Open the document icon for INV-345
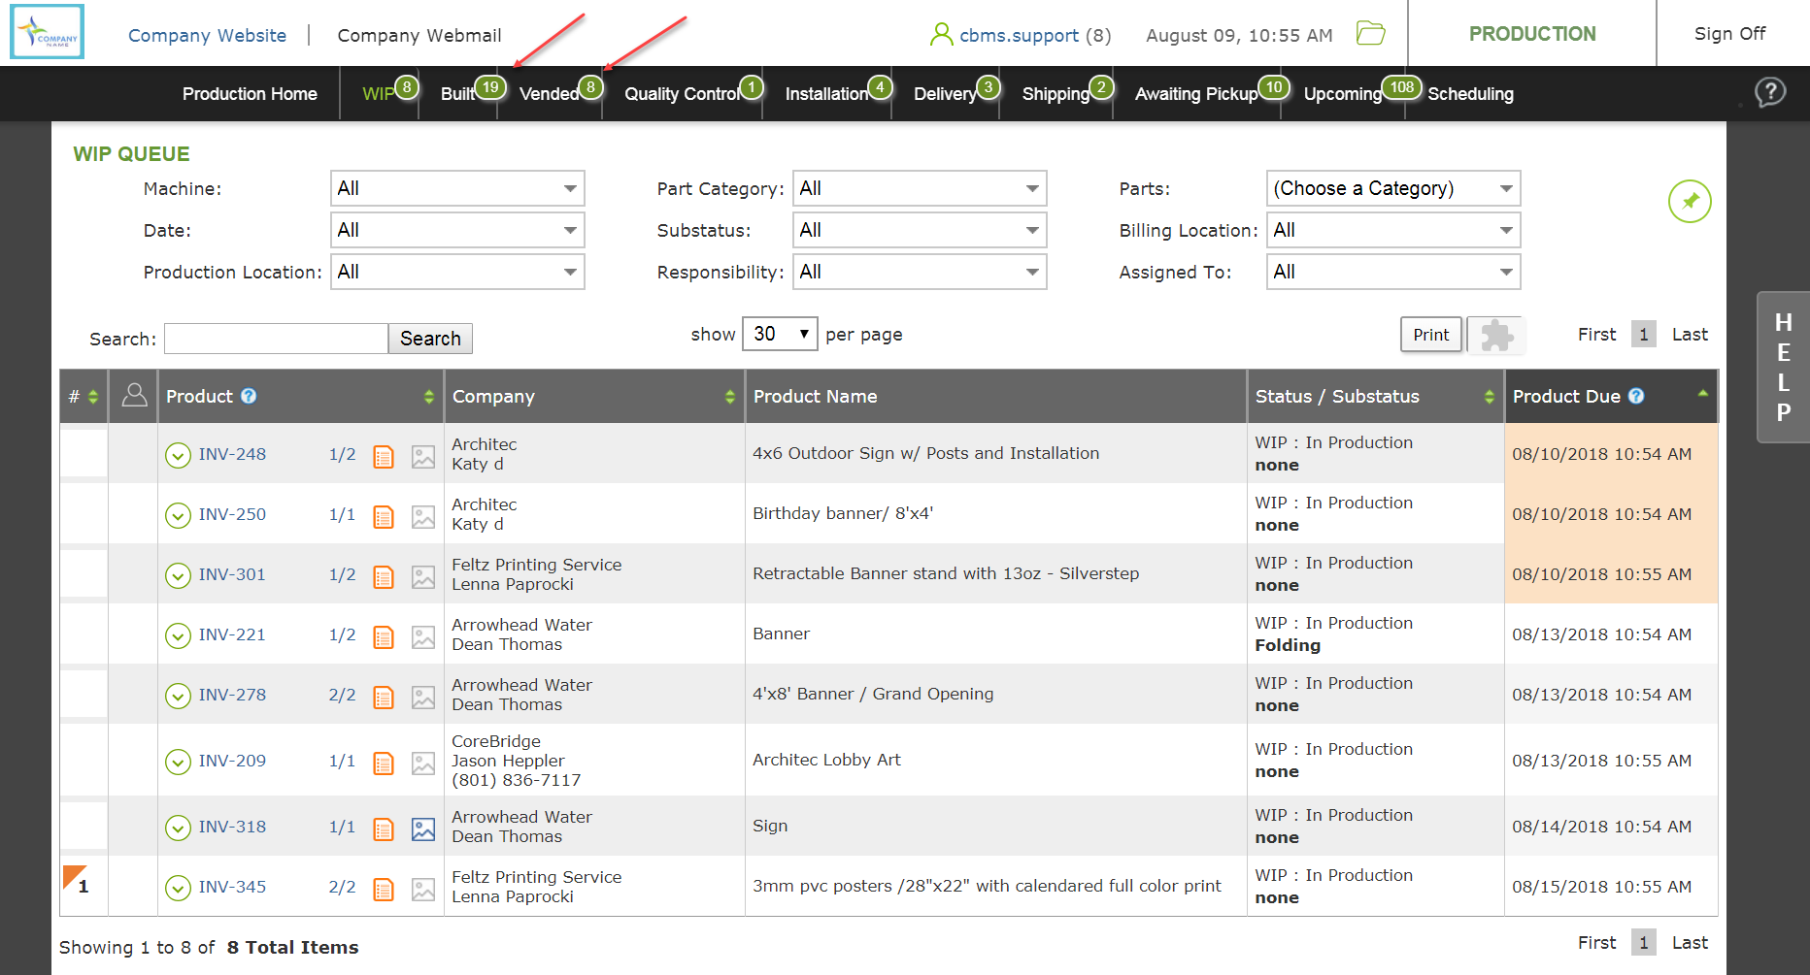Viewport: 1810px width, 975px height. [384, 889]
